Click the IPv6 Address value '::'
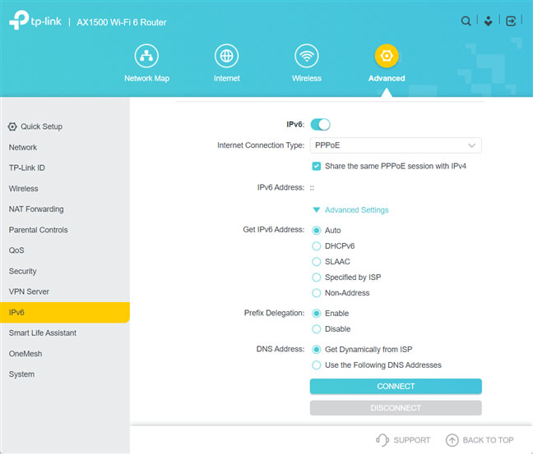 click(312, 188)
